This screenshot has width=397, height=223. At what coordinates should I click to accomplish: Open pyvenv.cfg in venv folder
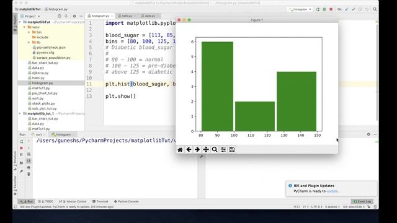tap(45, 53)
